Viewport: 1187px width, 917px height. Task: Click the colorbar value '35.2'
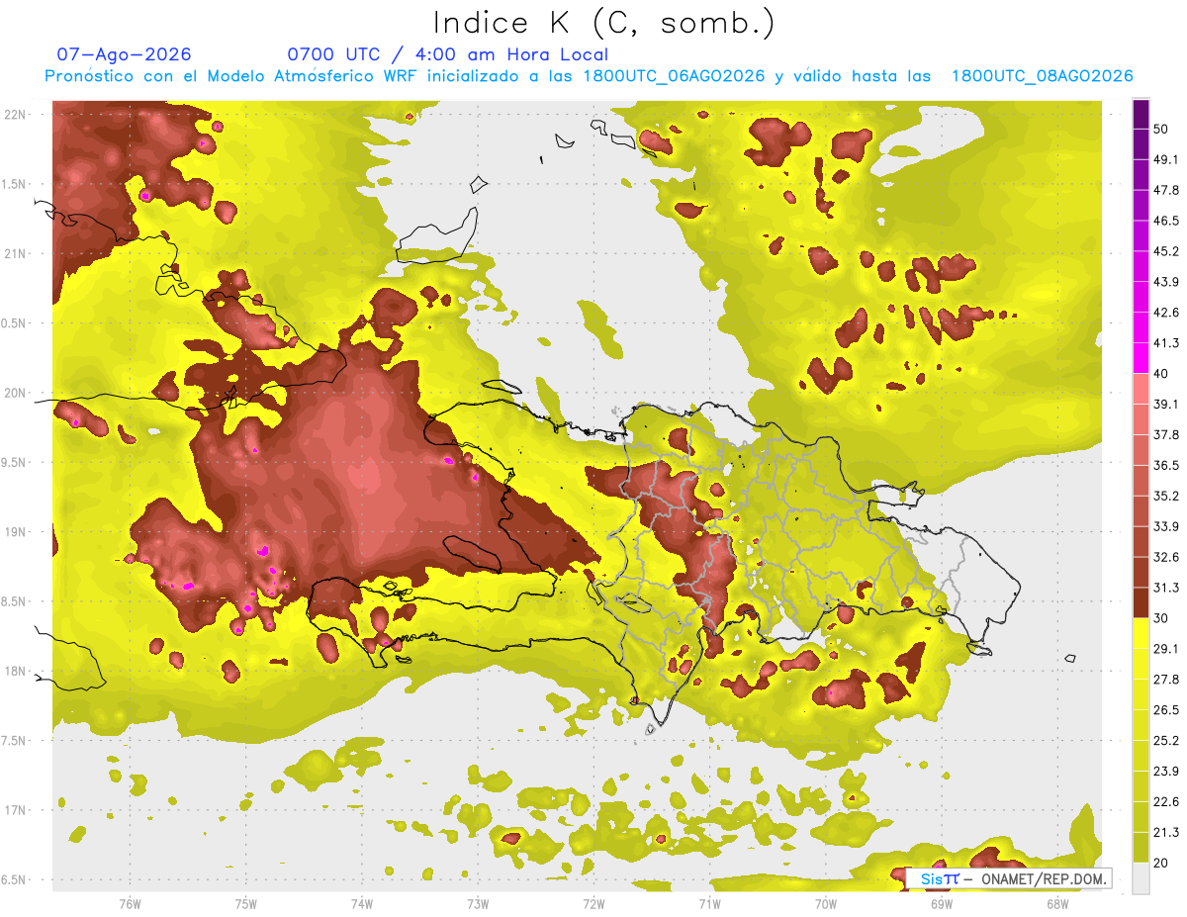click(1166, 496)
